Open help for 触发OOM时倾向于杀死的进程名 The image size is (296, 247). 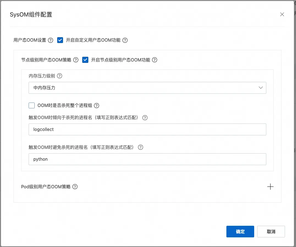[x=145, y=118]
